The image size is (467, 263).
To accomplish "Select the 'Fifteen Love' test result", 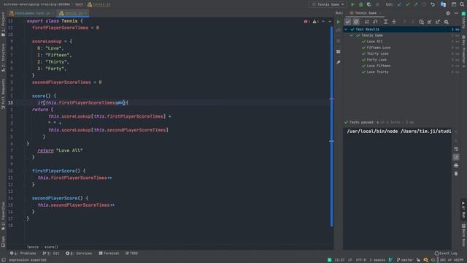I will (378, 47).
